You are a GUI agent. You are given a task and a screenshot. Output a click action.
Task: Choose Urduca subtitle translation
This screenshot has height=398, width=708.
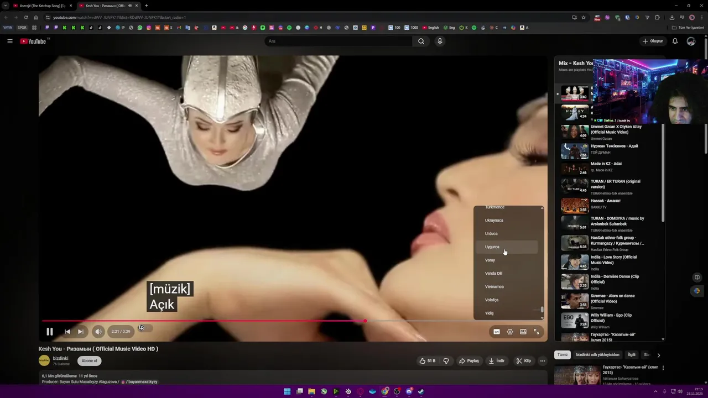(x=508, y=233)
